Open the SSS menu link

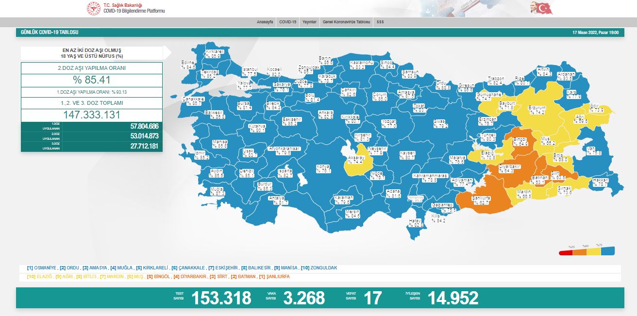point(380,22)
